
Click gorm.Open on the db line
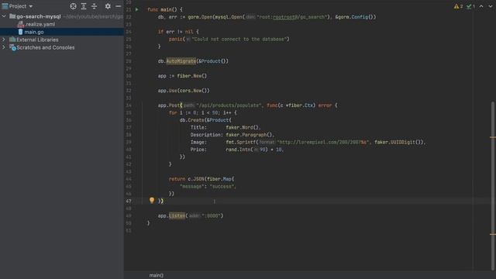[200, 17]
